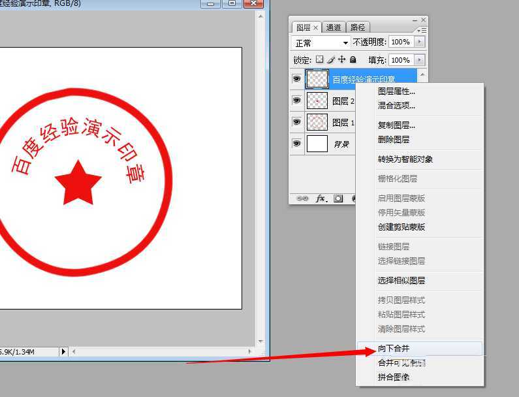This screenshot has height=397, width=519.
Task: Click the fx layer style icon
Action: coord(321,198)
